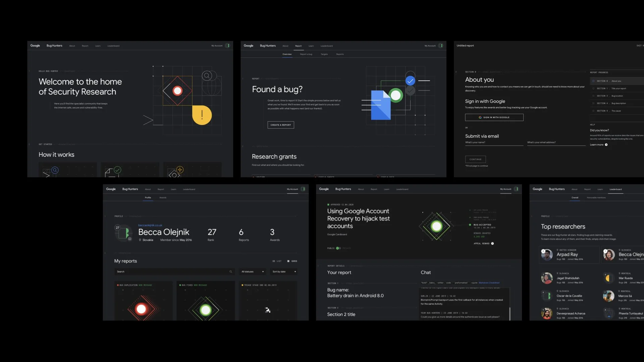The height and width of the screenshot is (362, 644).
Task: Click the Sign in with Google button
Action: [x=494, y=117]
